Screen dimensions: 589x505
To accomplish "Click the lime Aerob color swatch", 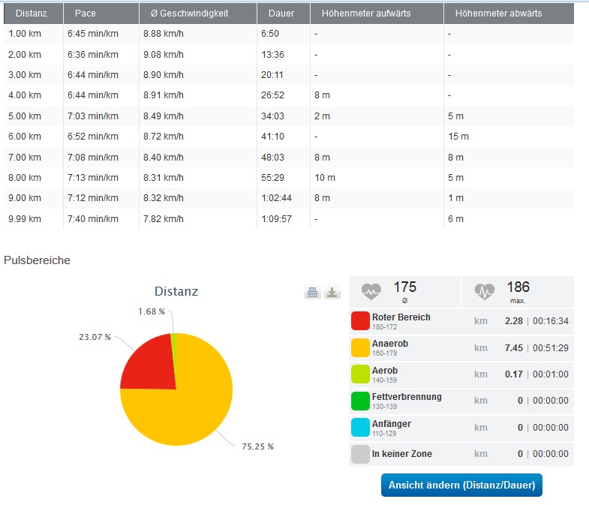I will (x=360, y=374).
